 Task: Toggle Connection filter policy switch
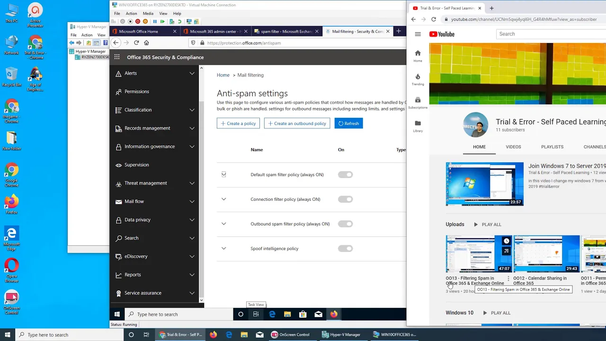(345, 199)
